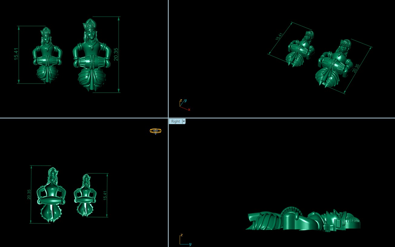Open the Right viewport dropdown arrow
The width and height of the screenshot is (395, 247).
[x=184, y=121]
